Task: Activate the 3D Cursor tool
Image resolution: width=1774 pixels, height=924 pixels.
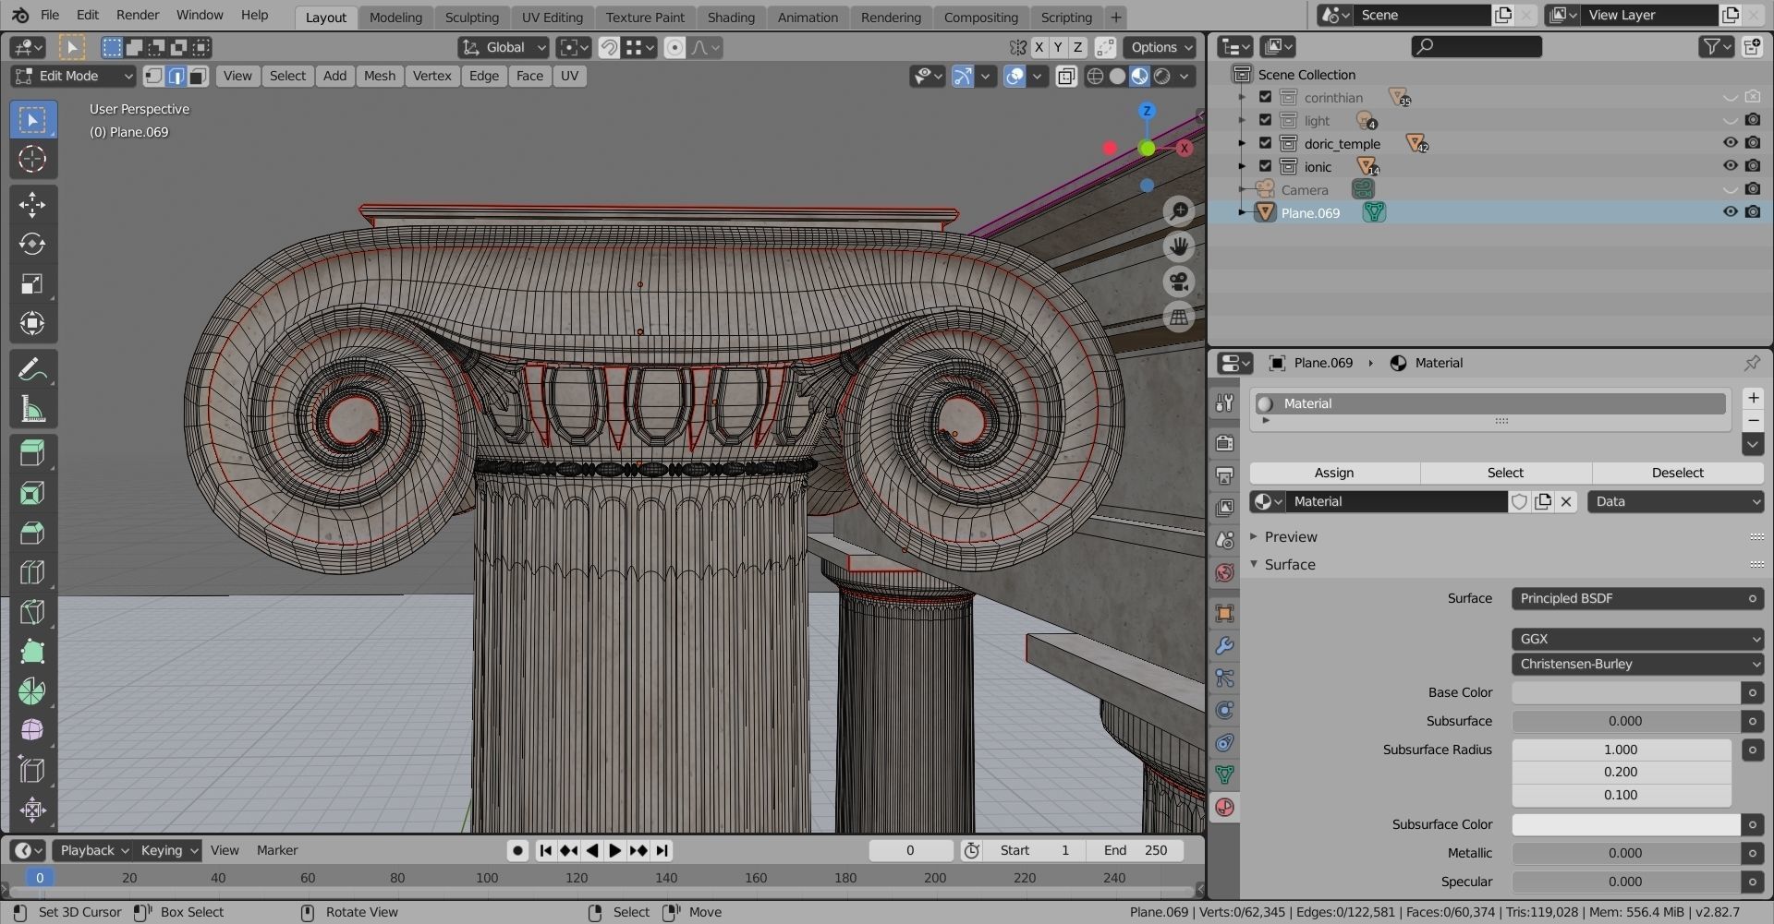Action: coord(32,159)
